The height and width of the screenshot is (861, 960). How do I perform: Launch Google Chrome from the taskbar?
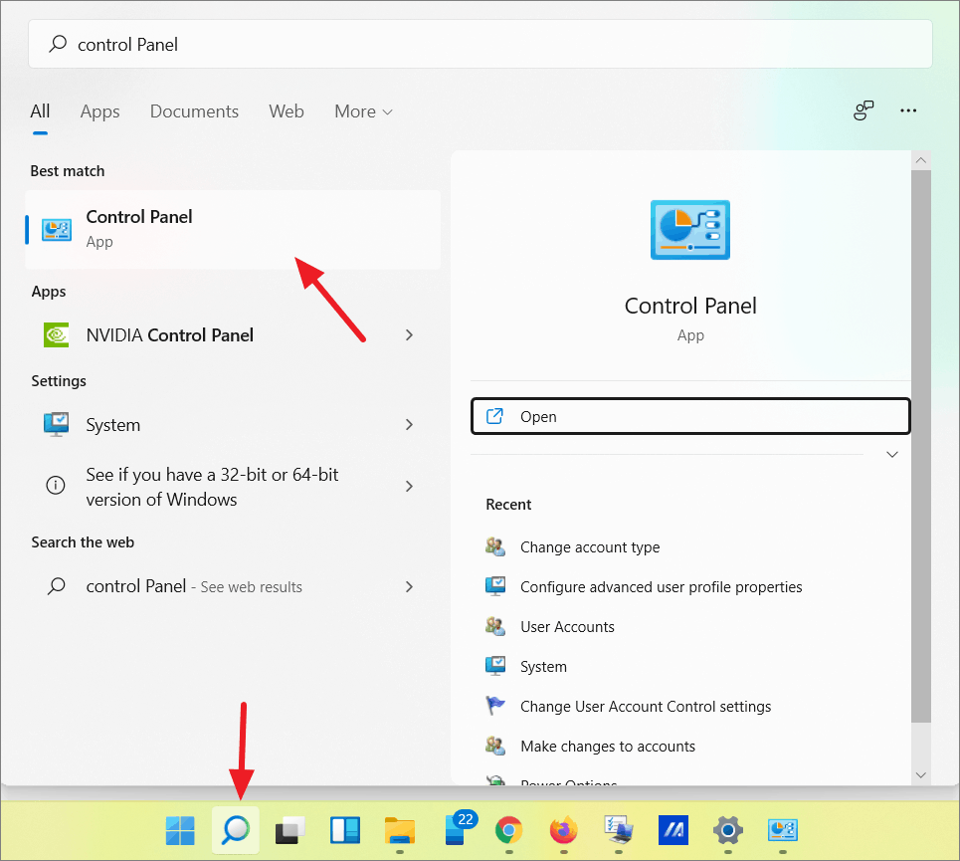508,830
